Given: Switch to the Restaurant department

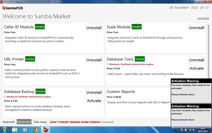Looking at the screenshot, I should [24, 122].
